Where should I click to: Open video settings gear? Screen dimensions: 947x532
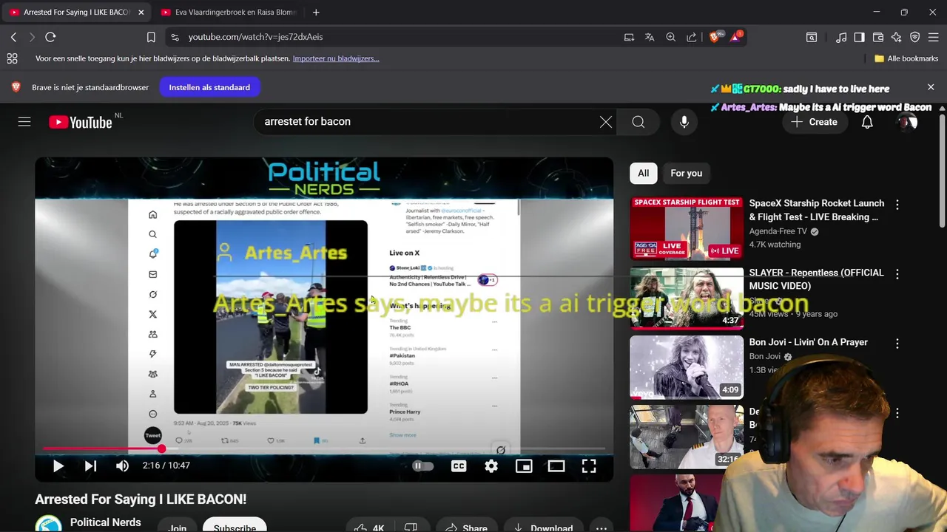pyautogui.click(x=491, y=465)
